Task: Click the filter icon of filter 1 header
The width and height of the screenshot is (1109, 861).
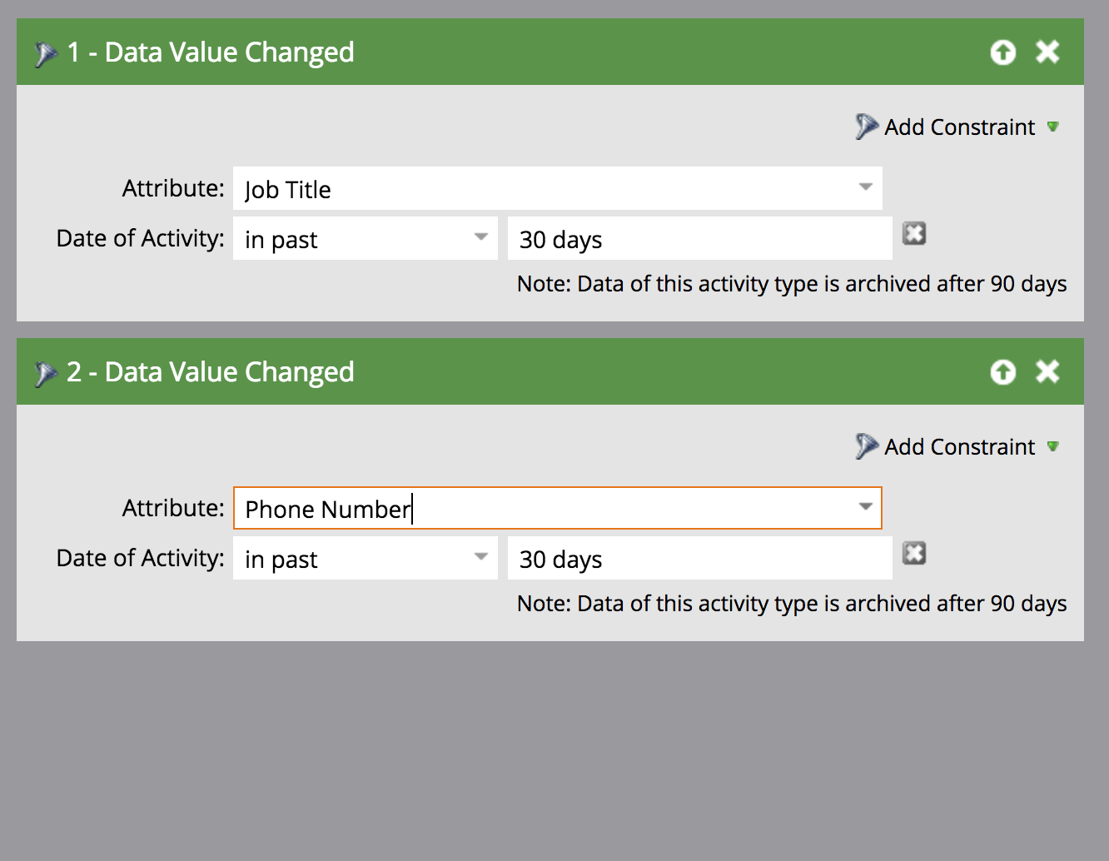Action: 45,54
